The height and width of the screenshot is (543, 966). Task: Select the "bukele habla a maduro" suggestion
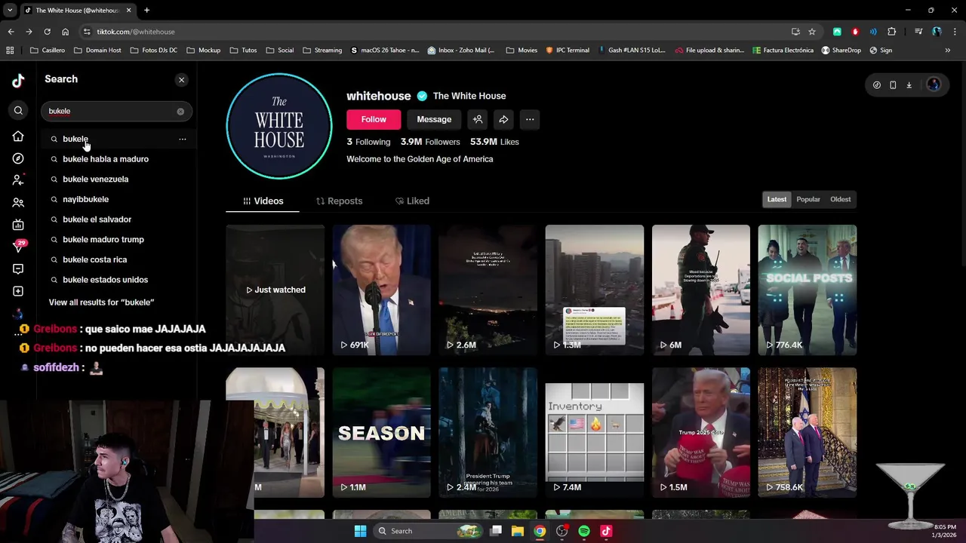tap(106, 159)
